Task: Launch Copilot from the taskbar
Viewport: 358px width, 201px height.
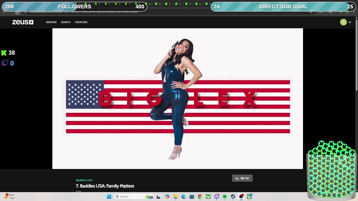Action: [x=167, y=197]
